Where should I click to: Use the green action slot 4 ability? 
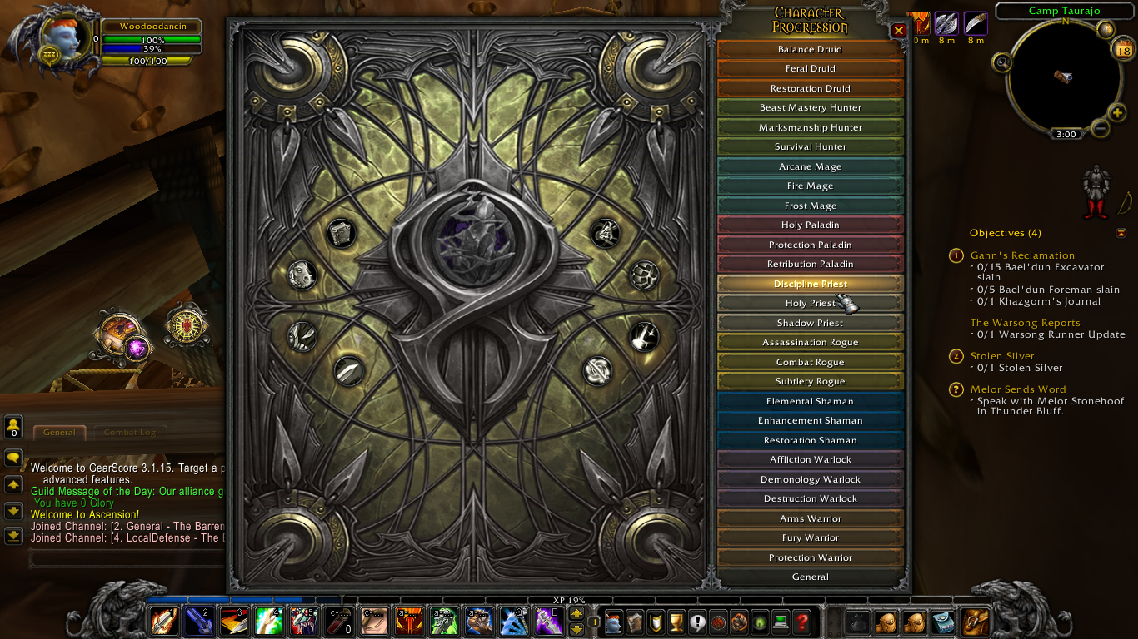[269, 622]
